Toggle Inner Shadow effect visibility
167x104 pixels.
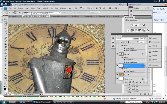click(124, 71)
